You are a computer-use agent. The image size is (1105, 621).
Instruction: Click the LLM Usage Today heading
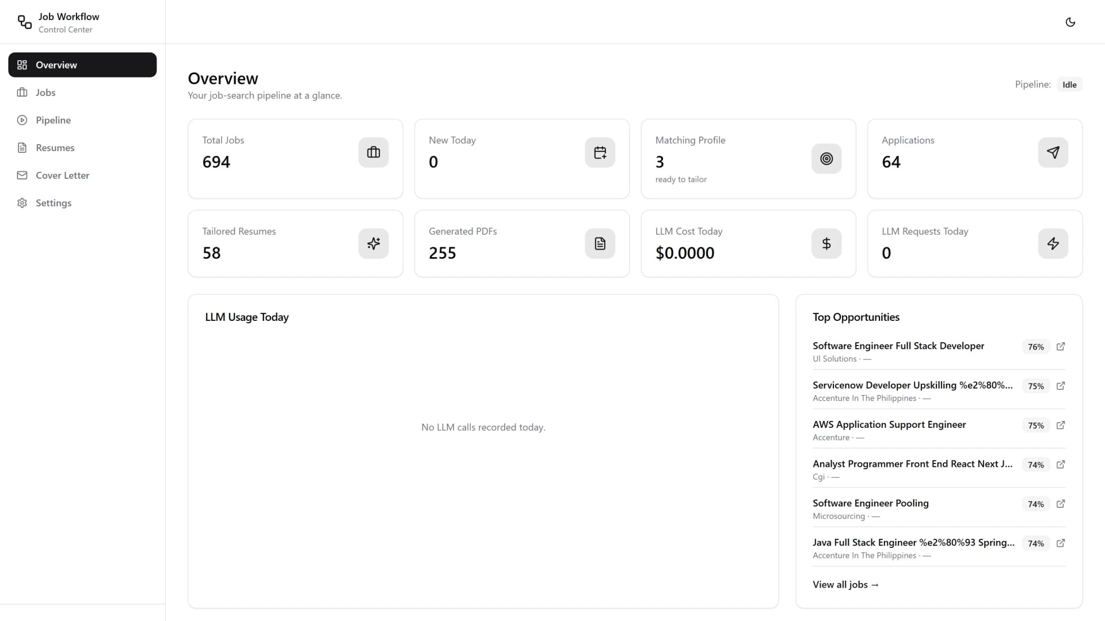(247, 317)
